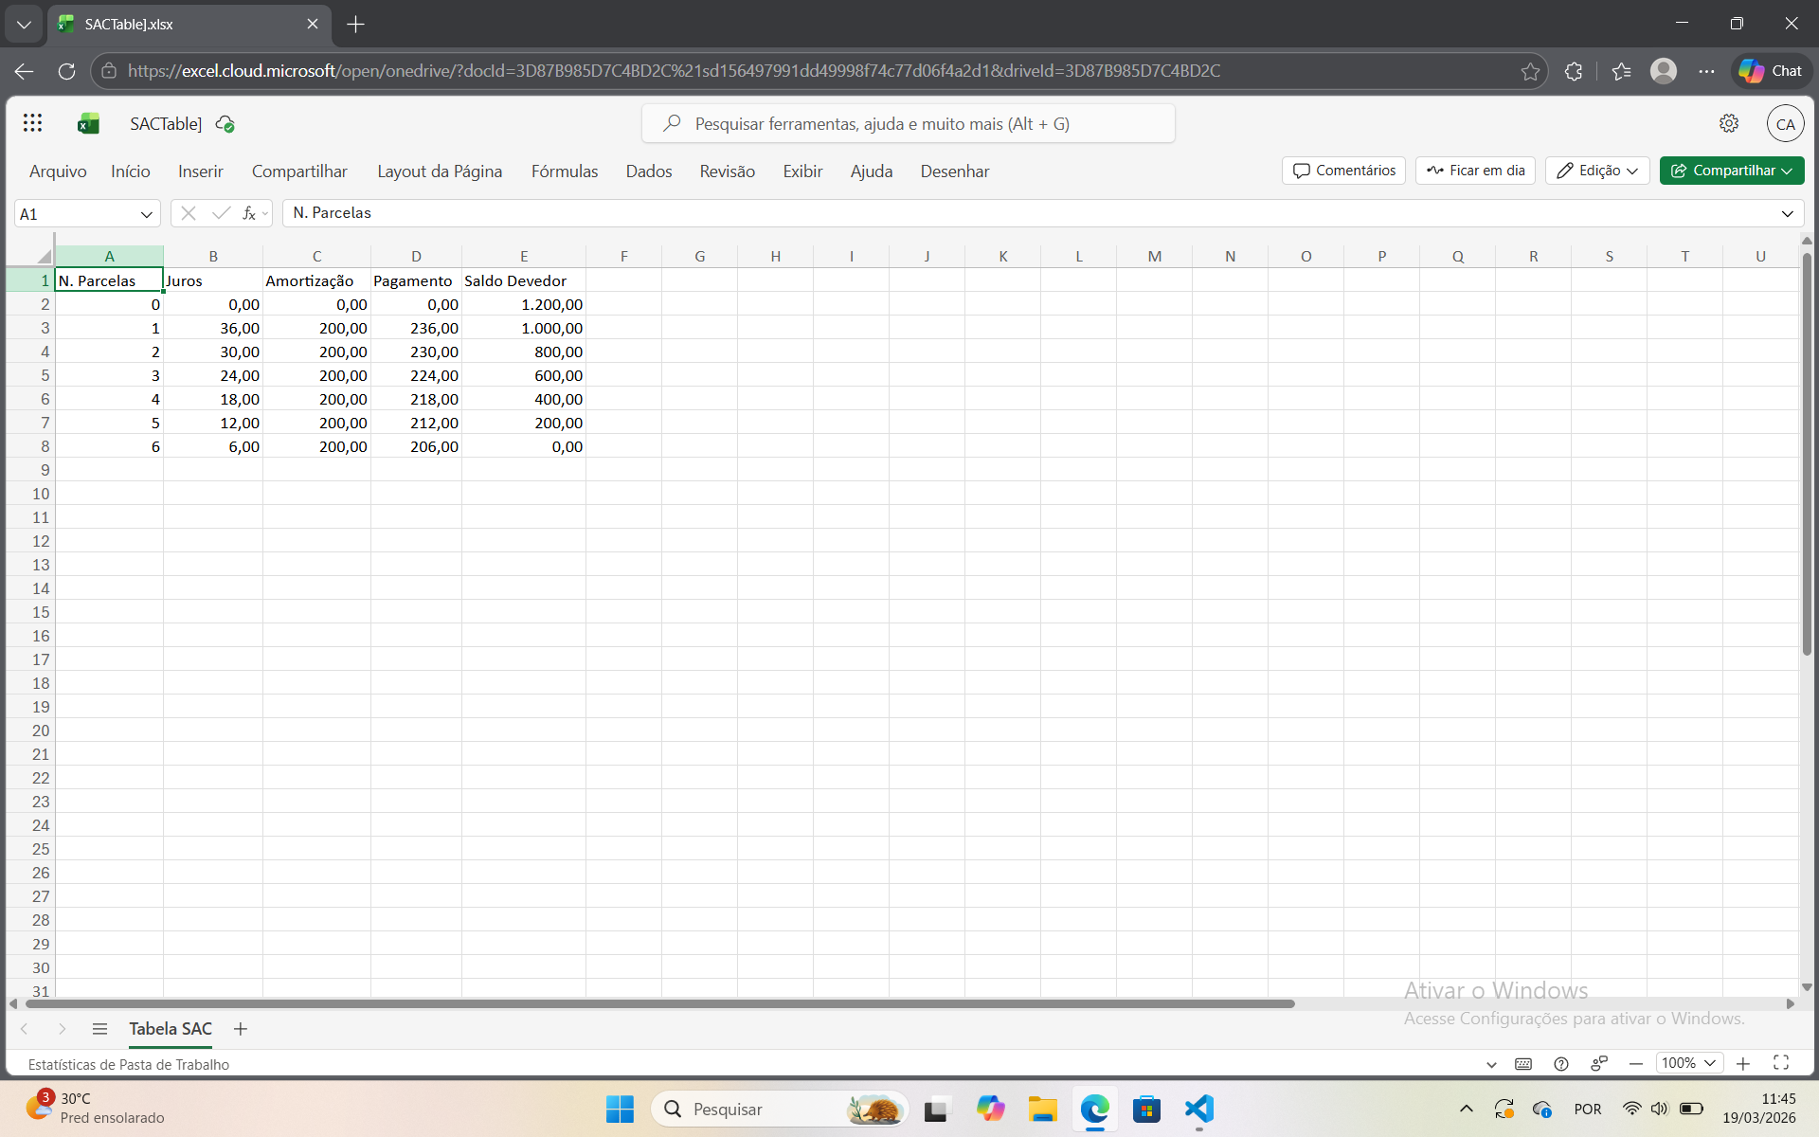Viewport: 1819px width, 1137px height.
Task: Click the insert function fx icon
Action: 249,213
